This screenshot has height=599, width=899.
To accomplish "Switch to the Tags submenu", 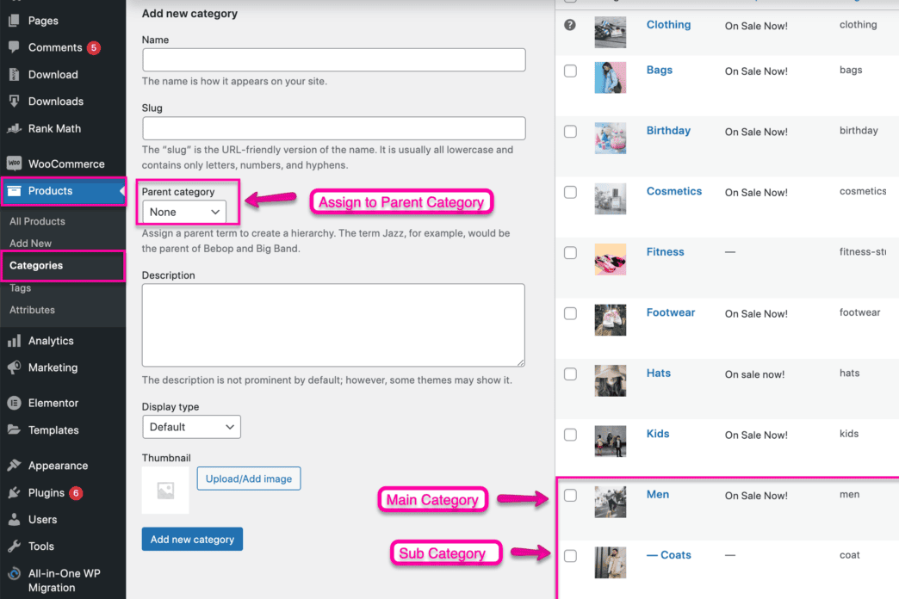I will (x=20, y=287).
